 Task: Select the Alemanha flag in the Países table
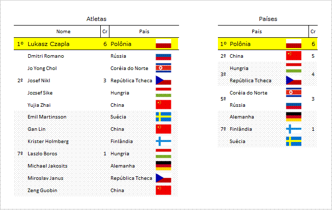pos(294,116)
